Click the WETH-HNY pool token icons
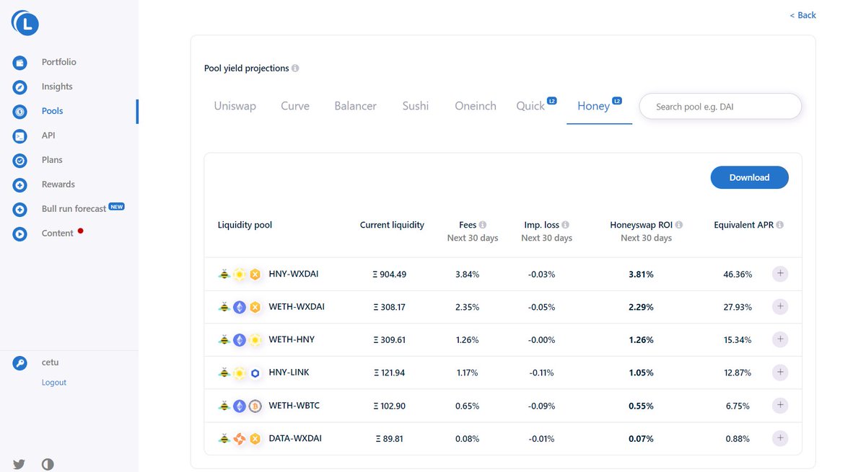The height and width of the screenshot is (472, 866). tap(240, 340)
